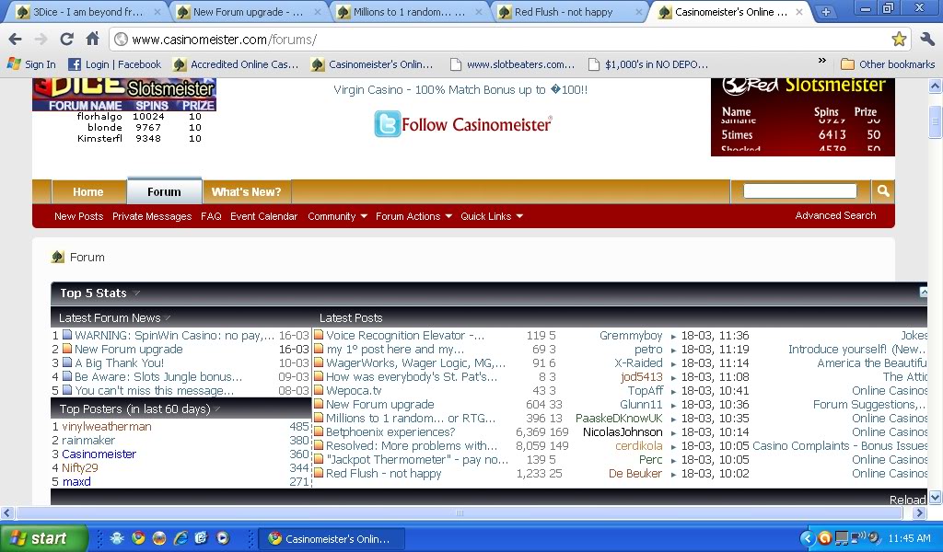Open Event Calendar

point(263,216)
